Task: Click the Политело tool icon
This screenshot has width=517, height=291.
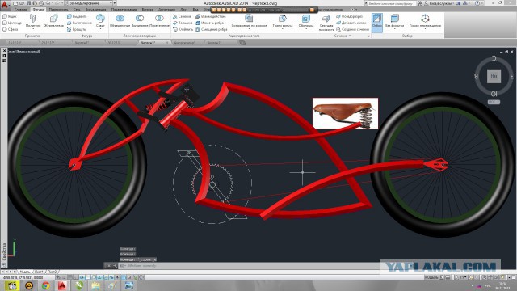Action: 33,18
